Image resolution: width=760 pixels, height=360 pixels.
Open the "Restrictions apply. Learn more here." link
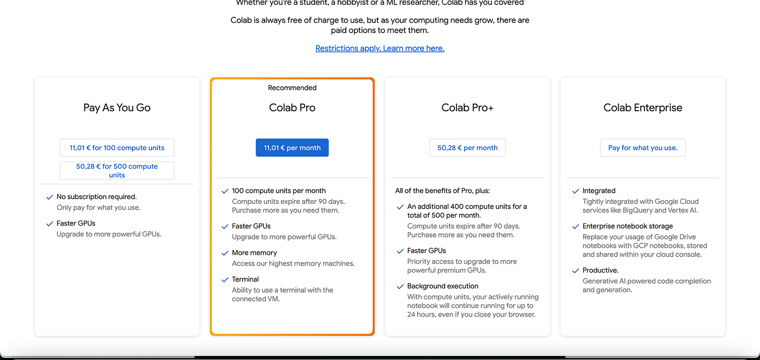379,48
